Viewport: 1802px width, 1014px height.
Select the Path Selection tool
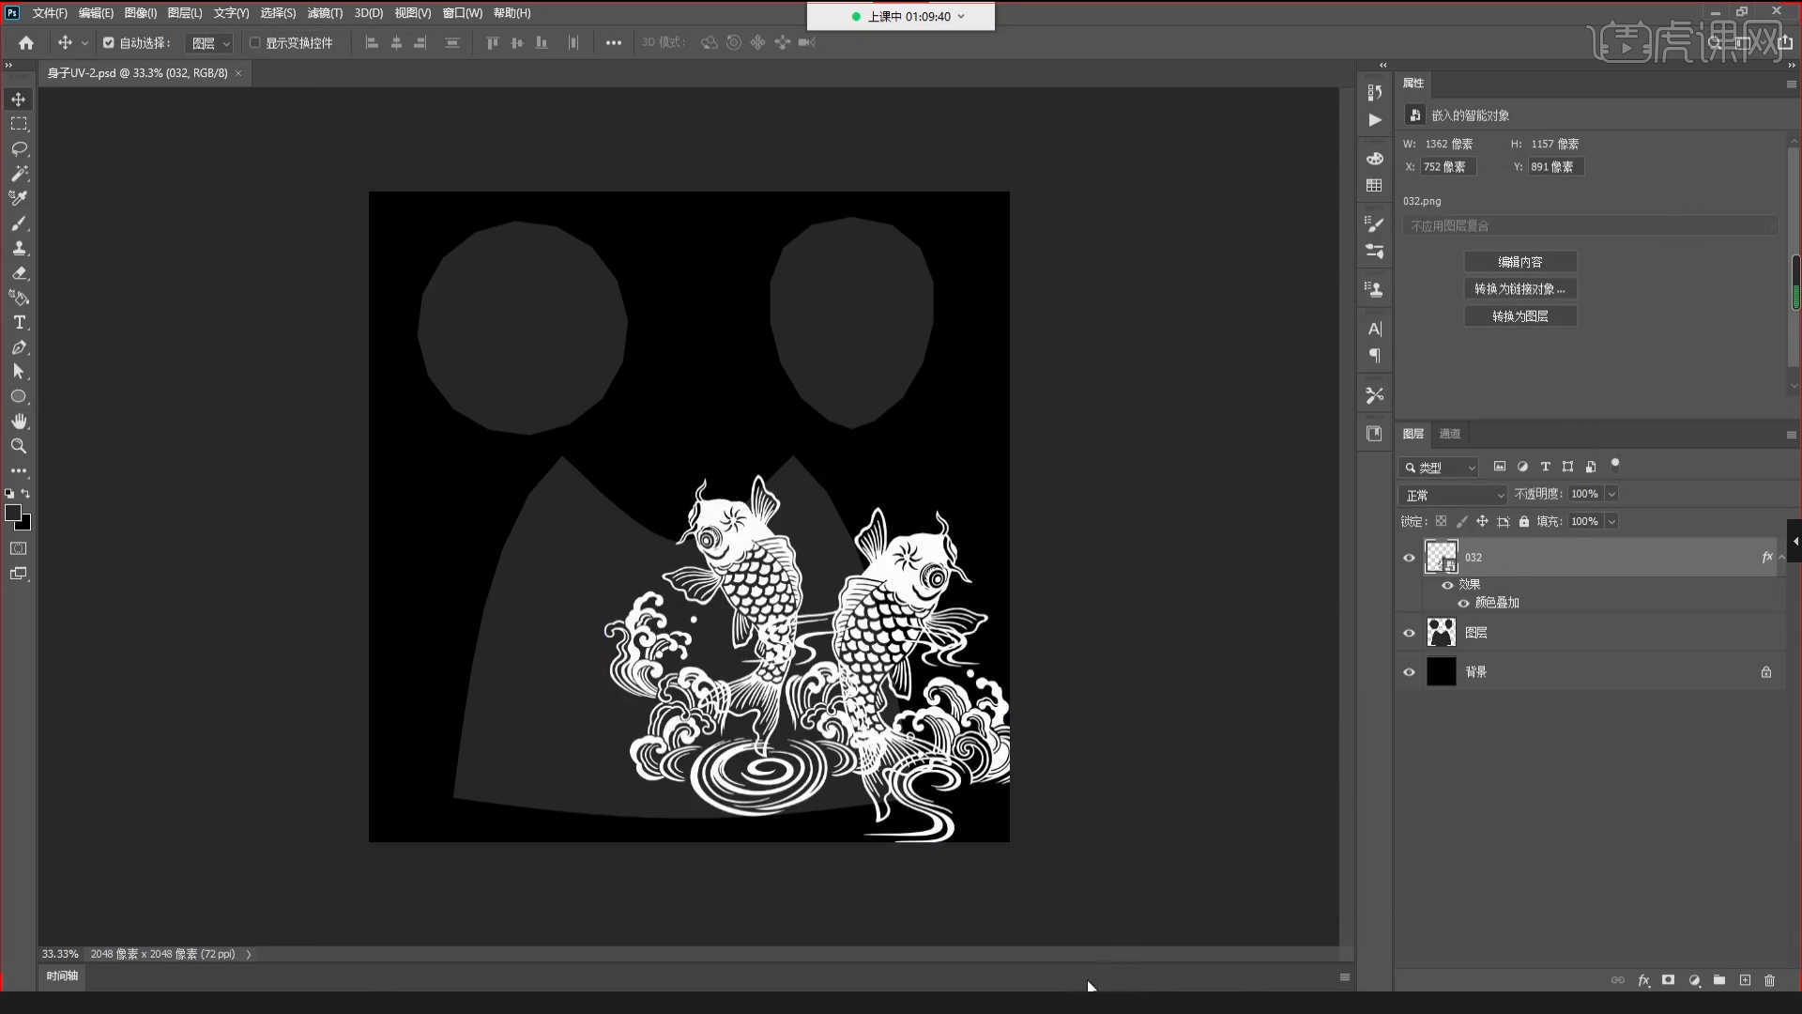coord(19,372)
